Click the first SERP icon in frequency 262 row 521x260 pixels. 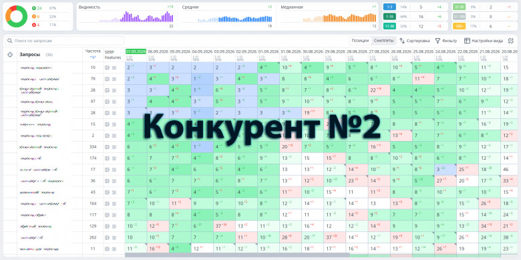pyautogui.click(x=107, y=238)
